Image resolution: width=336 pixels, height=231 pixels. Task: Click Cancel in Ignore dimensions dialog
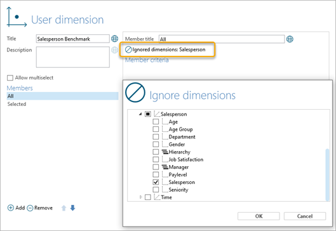305,216
